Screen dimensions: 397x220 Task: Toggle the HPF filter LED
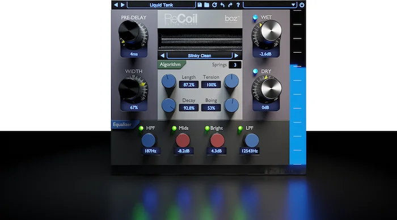[x=141, y=128]
